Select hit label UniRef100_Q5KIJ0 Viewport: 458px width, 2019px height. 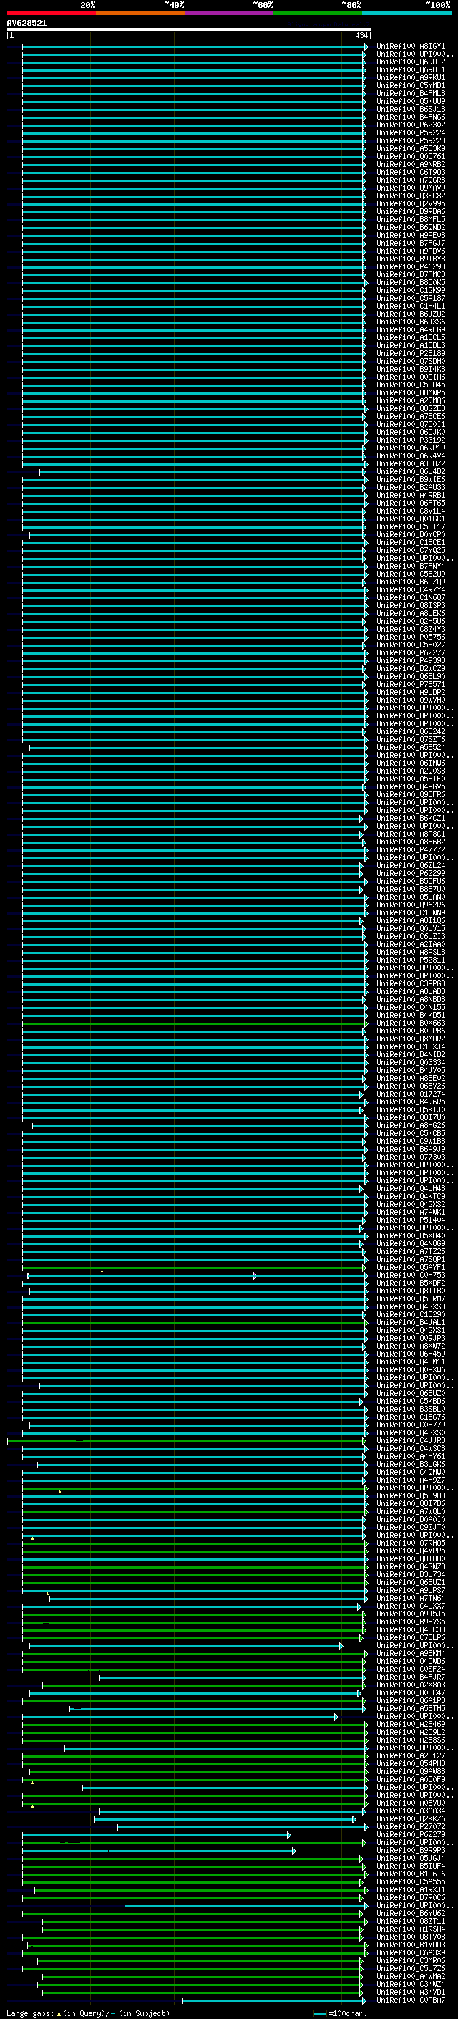(410, 1109)
